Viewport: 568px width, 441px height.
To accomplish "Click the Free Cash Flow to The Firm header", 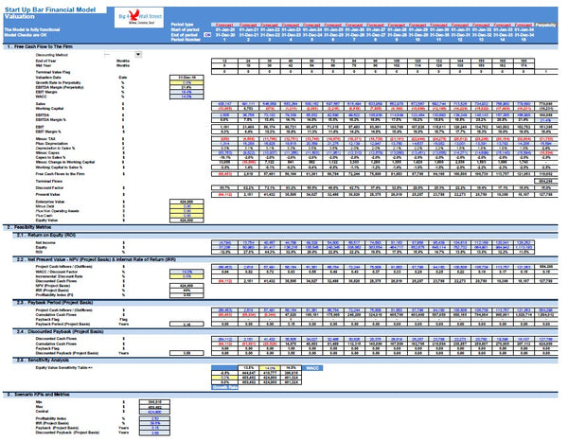I will pos(47,44).
